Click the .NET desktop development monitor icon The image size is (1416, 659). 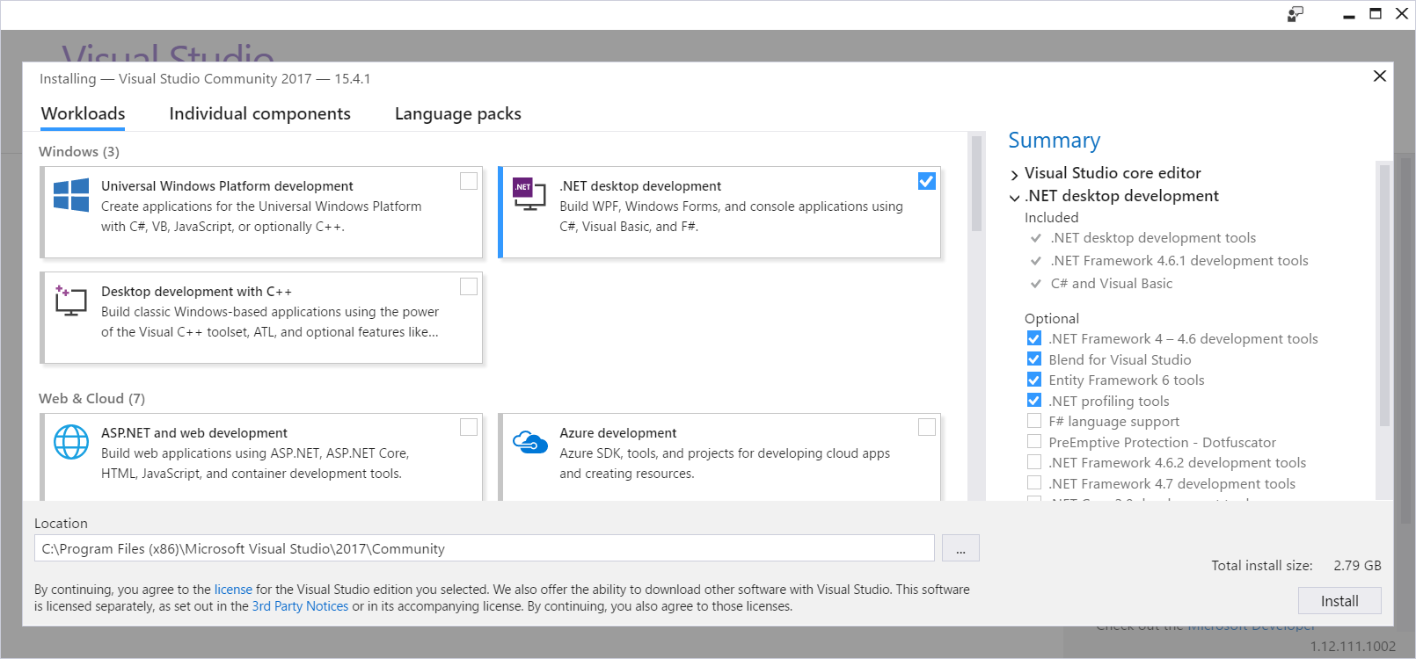[529, 194]
